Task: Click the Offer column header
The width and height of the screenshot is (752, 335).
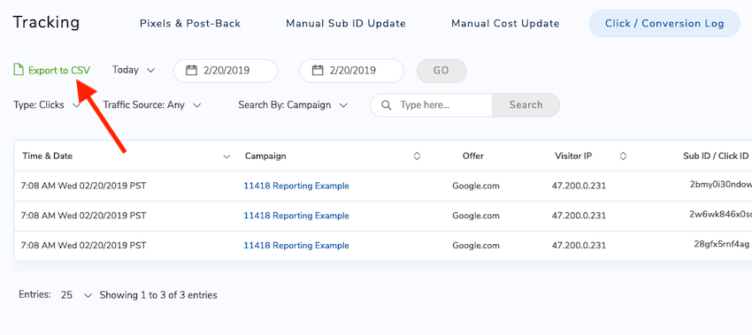Action: (x=473, y=156)
